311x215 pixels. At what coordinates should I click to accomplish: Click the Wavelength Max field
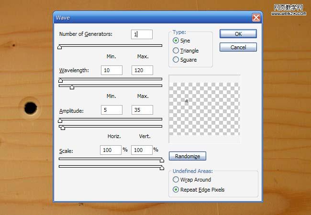click(142, 70)
